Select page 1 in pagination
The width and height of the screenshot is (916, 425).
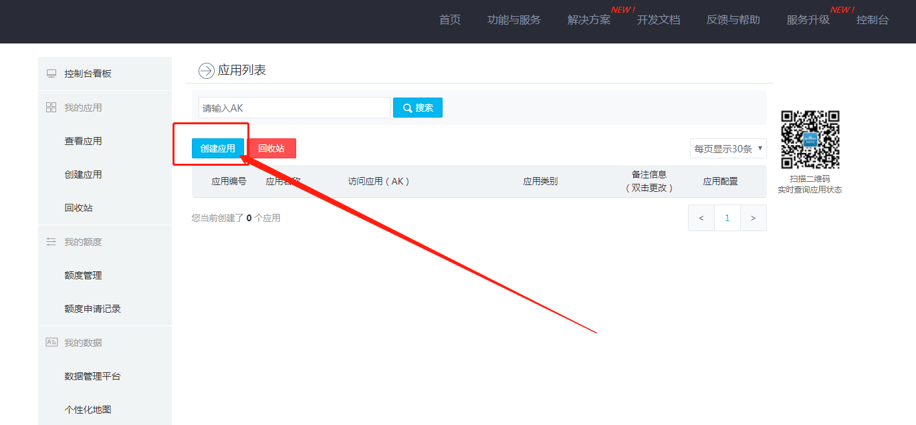(x=727, y=218)
